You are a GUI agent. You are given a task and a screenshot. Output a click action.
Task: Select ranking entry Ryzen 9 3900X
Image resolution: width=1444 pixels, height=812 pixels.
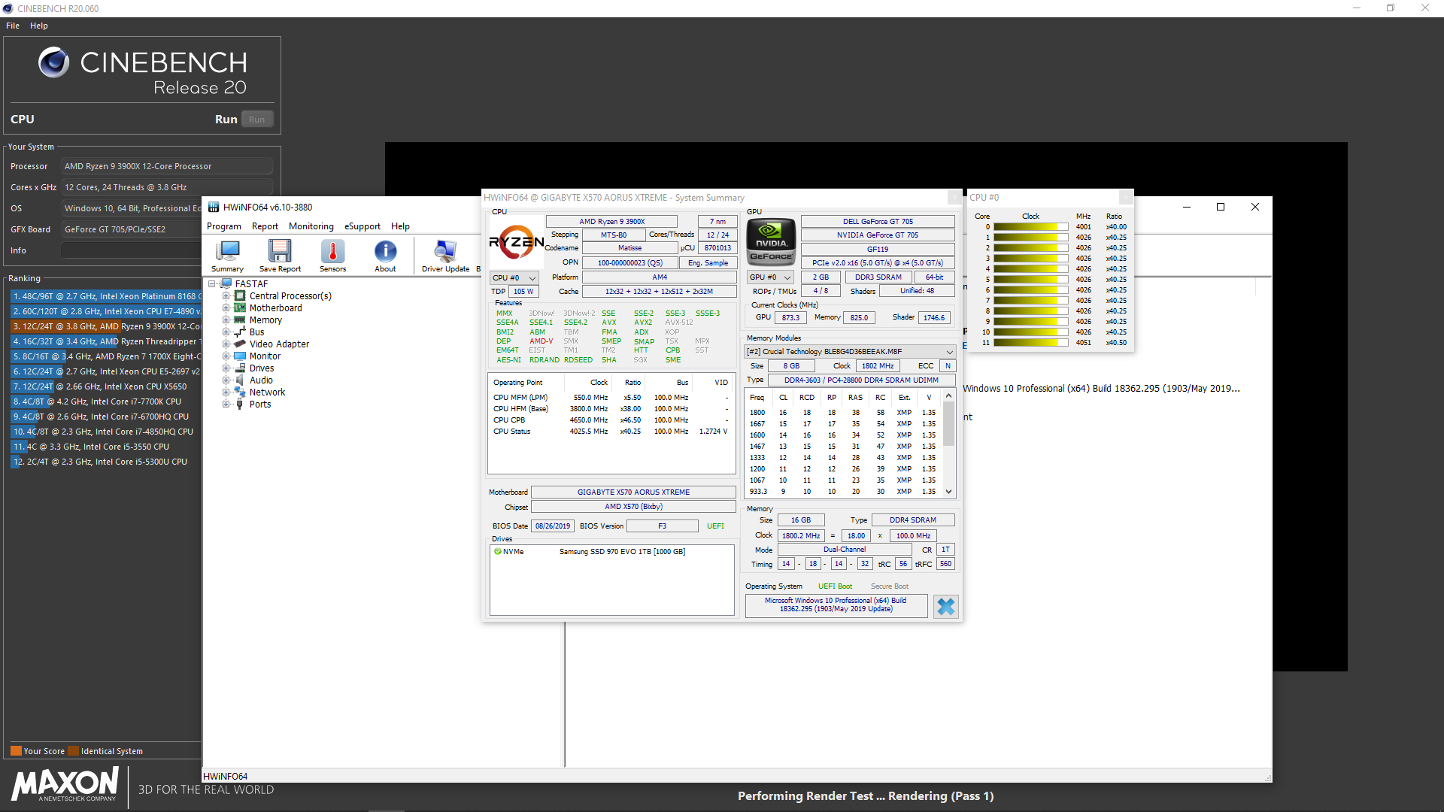(x=106, y=326)
